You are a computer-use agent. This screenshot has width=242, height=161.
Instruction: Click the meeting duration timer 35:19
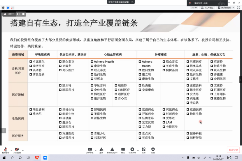194,8
